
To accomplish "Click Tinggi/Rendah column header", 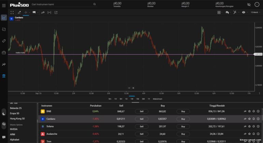I will (217, 106).
